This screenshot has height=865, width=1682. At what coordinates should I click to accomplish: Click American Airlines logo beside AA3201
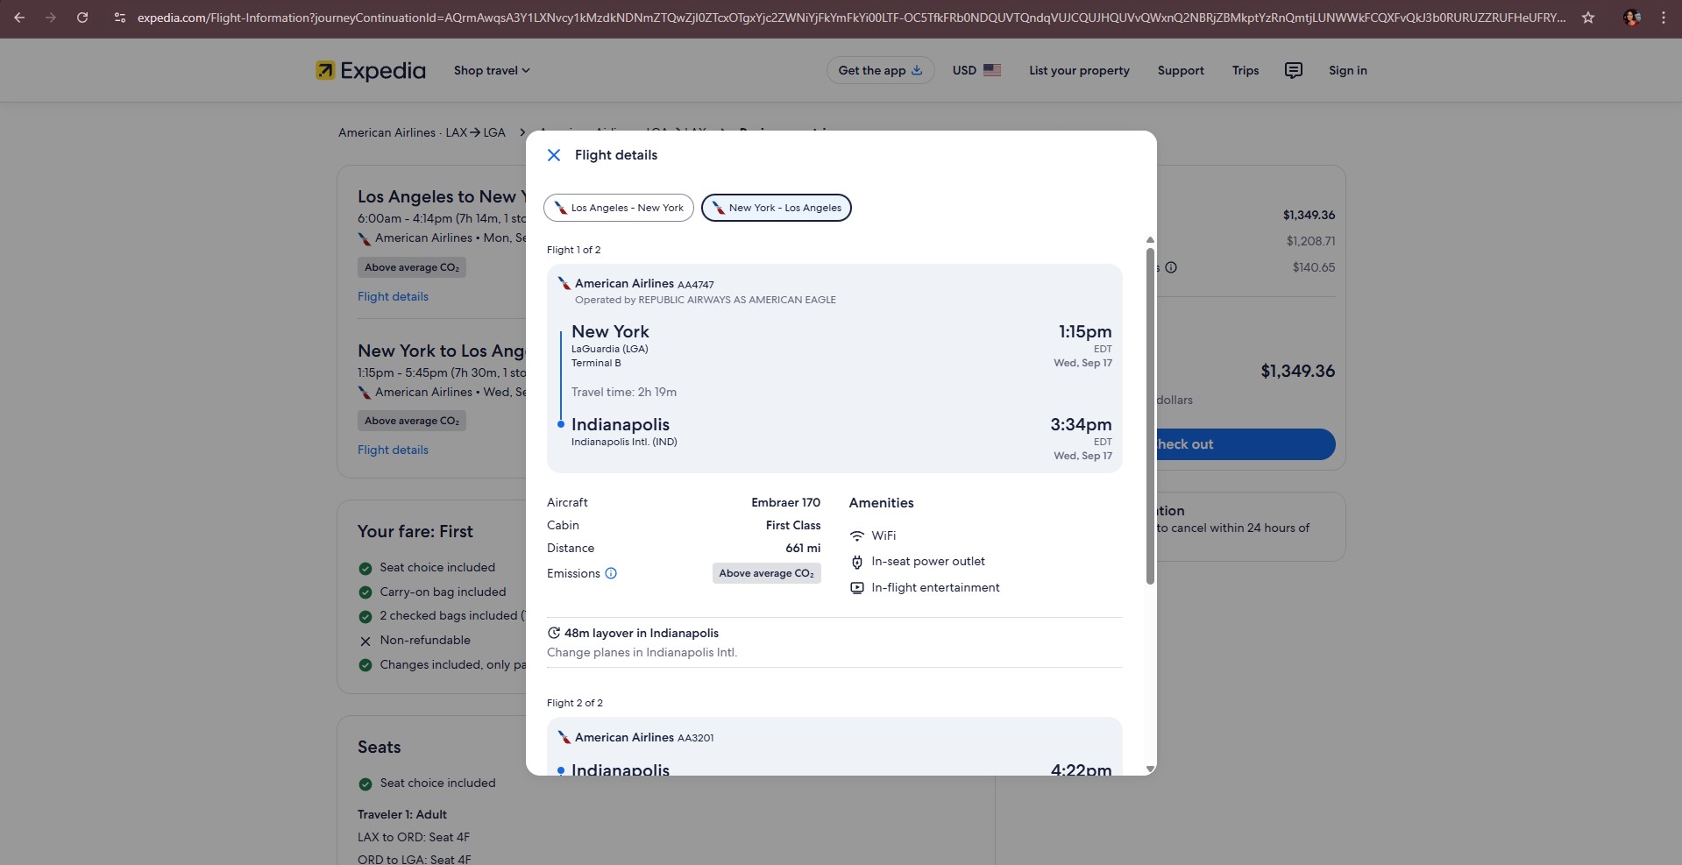click(564, 737)
